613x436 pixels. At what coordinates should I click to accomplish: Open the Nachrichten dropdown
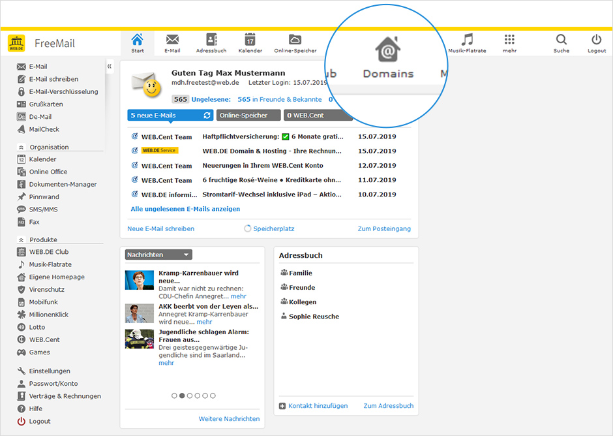(x=158, y=255)
